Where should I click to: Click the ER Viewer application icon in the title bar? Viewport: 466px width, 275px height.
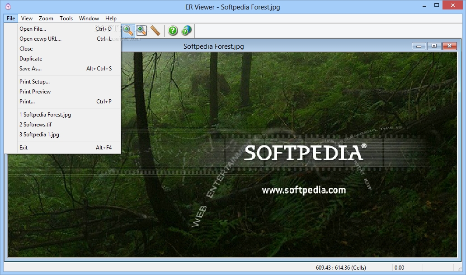pos(8,6)
